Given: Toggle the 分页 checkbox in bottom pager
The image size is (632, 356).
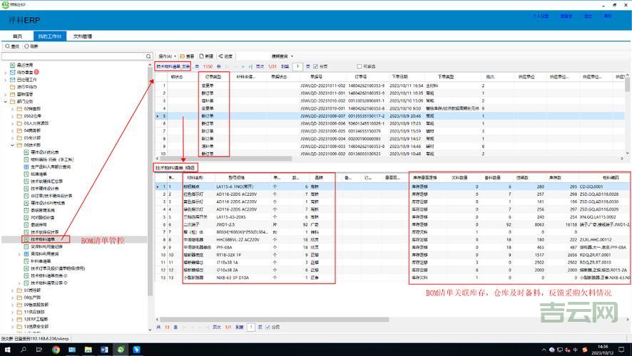Looking at the screenshot, I should 267,327.
